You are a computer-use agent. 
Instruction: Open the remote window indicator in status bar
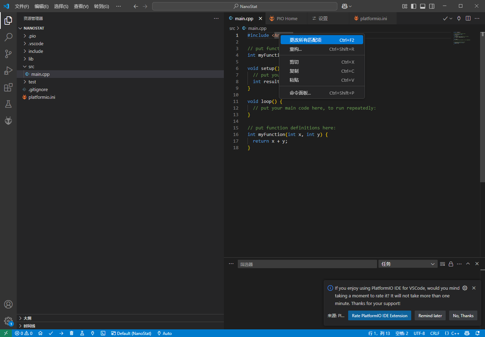pyautogui.click(x=6, y=333)
